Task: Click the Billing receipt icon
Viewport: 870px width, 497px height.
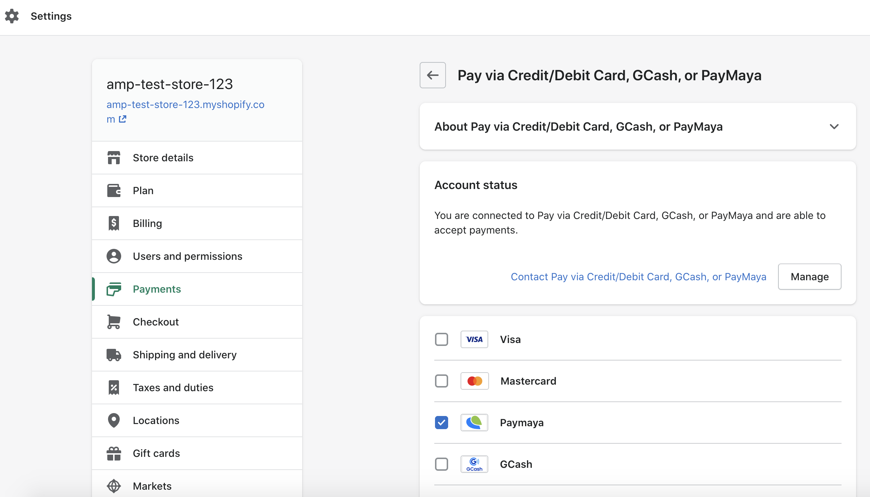Action: tap(113, 223)
